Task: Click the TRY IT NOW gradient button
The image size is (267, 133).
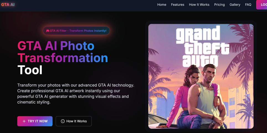Action: (35, 121)
